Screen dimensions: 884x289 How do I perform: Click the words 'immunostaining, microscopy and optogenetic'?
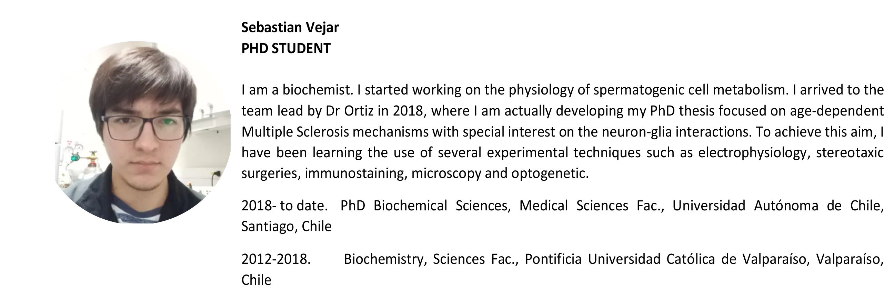coord(446,173)
